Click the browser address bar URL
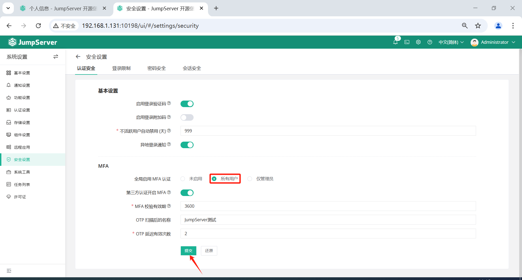 point(140,26)
